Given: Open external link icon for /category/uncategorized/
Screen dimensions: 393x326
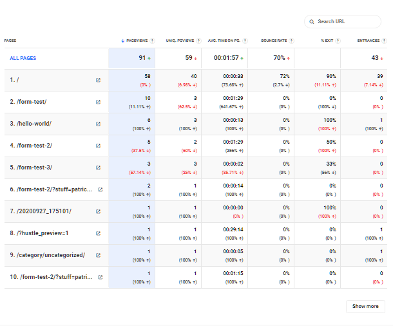Looking at the screenshot, I should (98, 255).
